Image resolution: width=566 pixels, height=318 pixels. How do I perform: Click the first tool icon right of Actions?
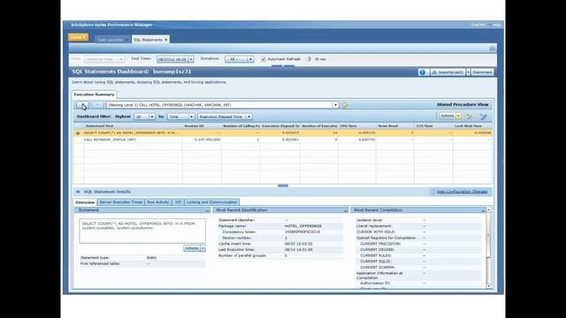470,116
